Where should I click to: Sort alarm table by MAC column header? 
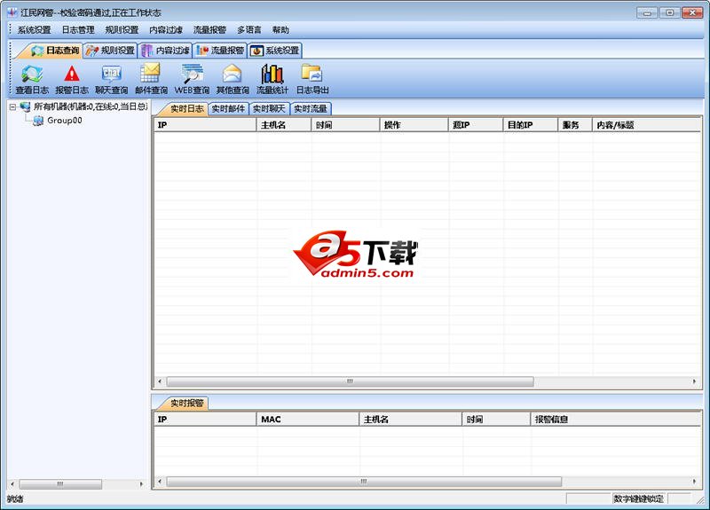coord(308,419)
